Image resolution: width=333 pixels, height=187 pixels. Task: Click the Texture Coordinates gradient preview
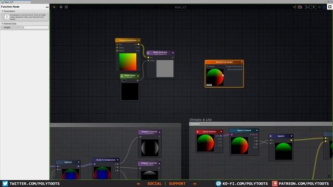coord(127,62)
